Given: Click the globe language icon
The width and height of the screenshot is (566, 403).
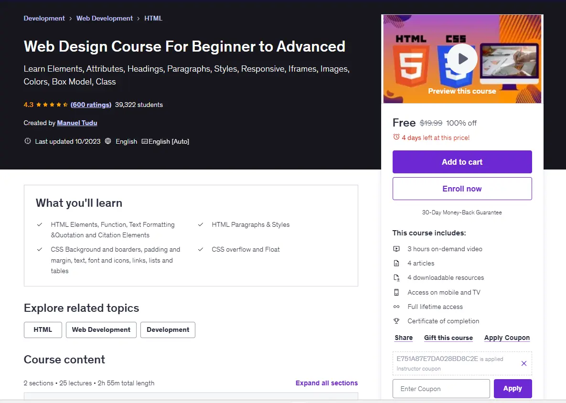Looking at the screenshot, I should pos(108,141).
